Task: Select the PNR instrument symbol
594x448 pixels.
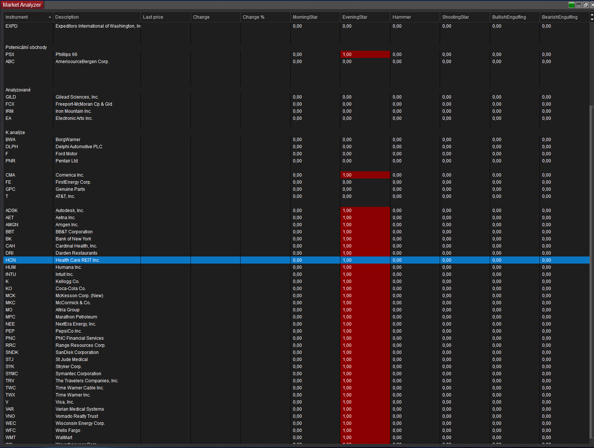Action: coord(10,161)
